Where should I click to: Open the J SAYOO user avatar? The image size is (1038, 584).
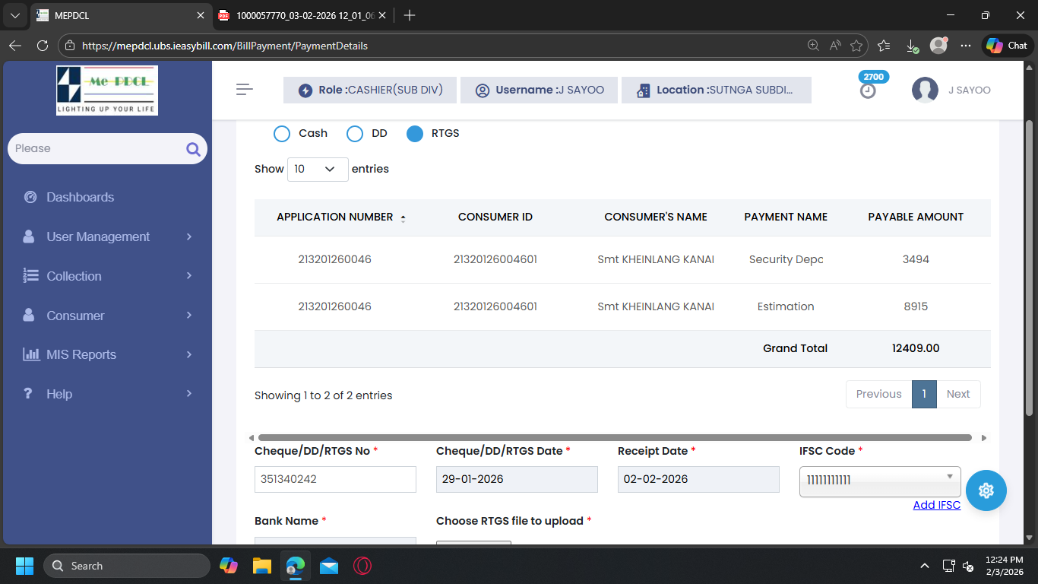coord(925,90)
